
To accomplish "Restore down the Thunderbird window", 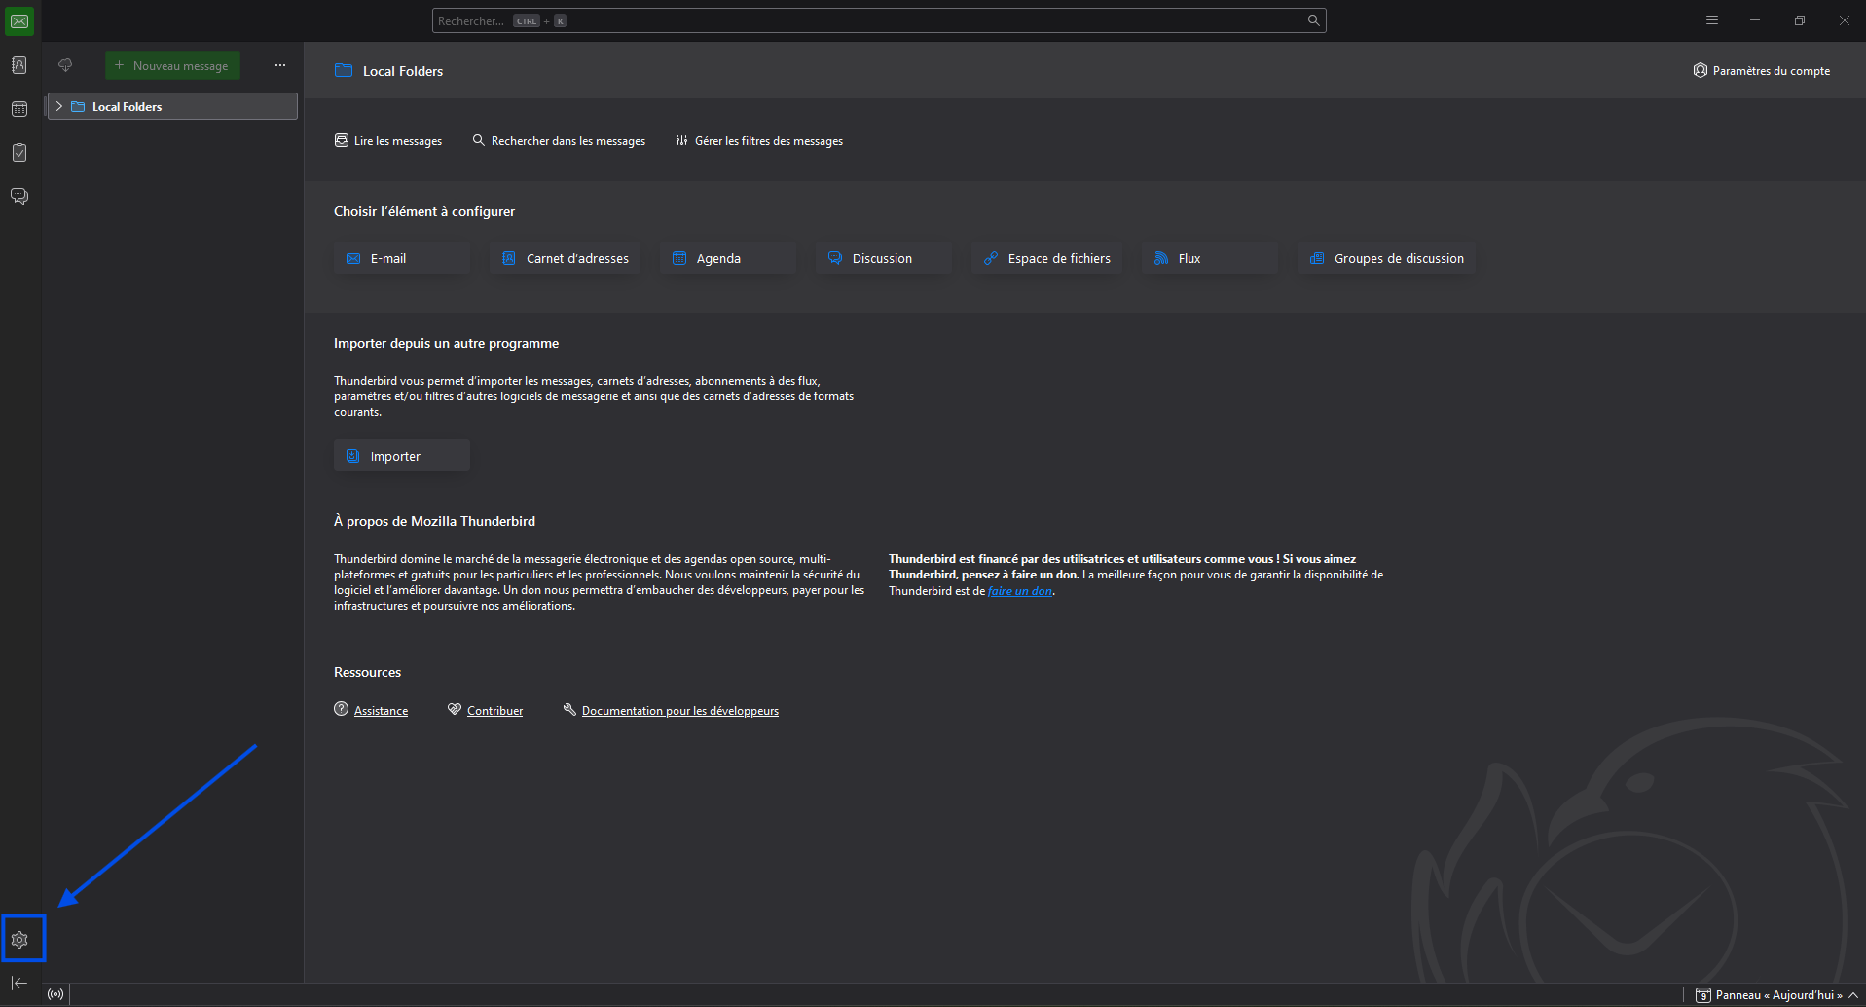I will coord(1800,20).
